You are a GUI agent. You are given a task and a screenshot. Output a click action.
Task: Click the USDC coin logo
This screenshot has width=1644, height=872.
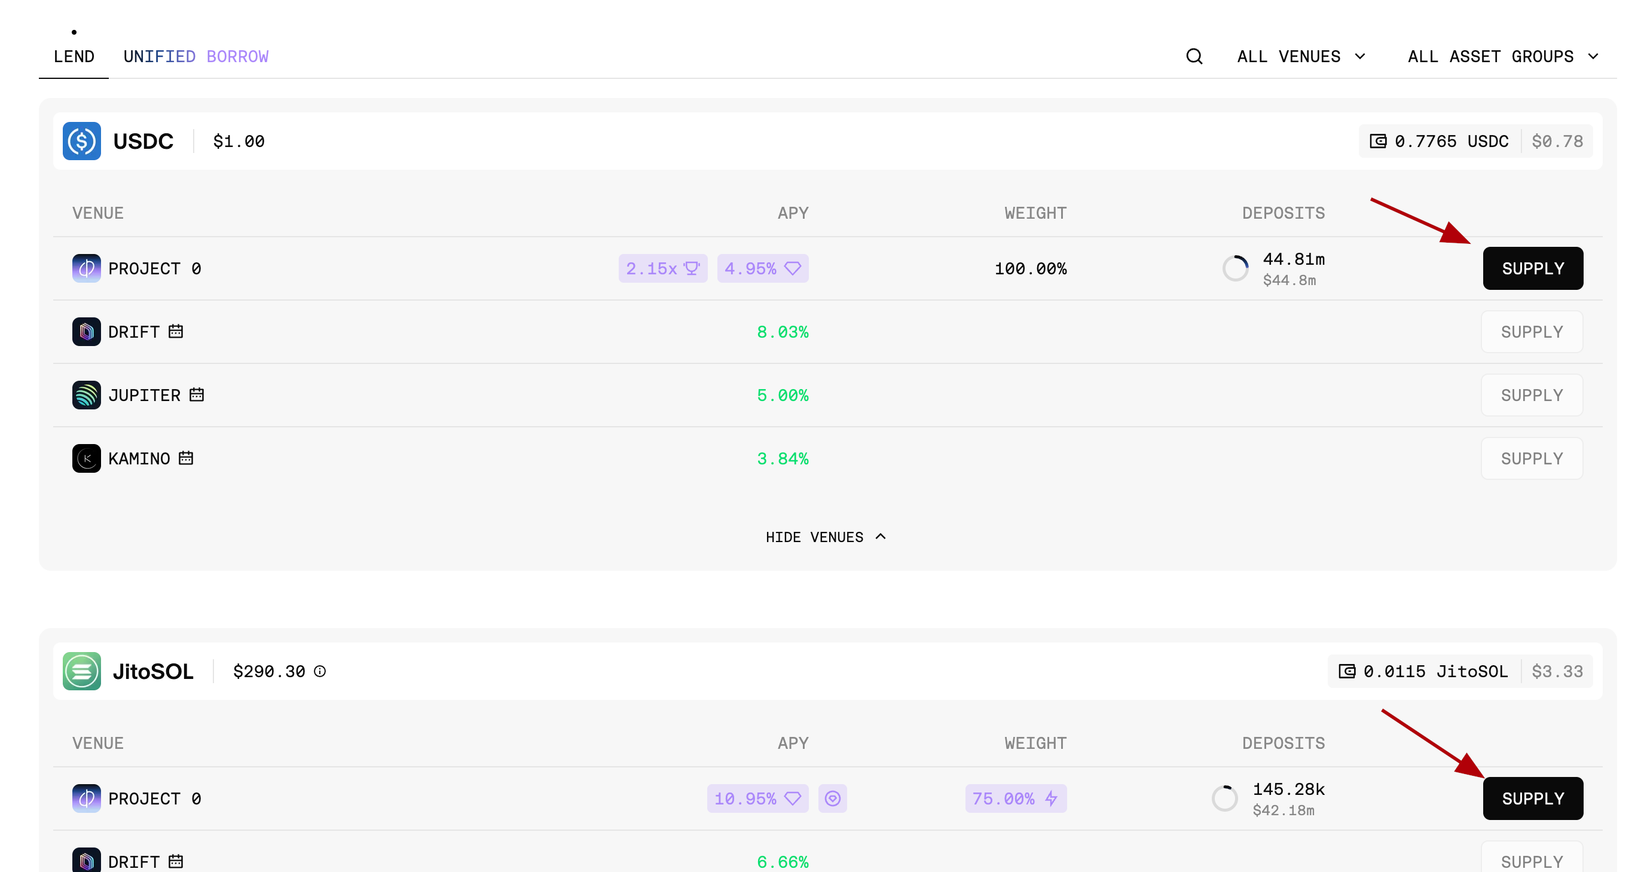(82, 141)
